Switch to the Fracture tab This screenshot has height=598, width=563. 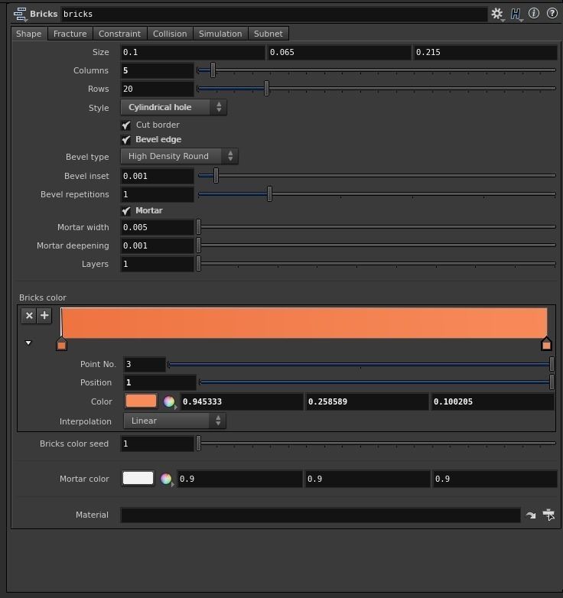(70, 34)
